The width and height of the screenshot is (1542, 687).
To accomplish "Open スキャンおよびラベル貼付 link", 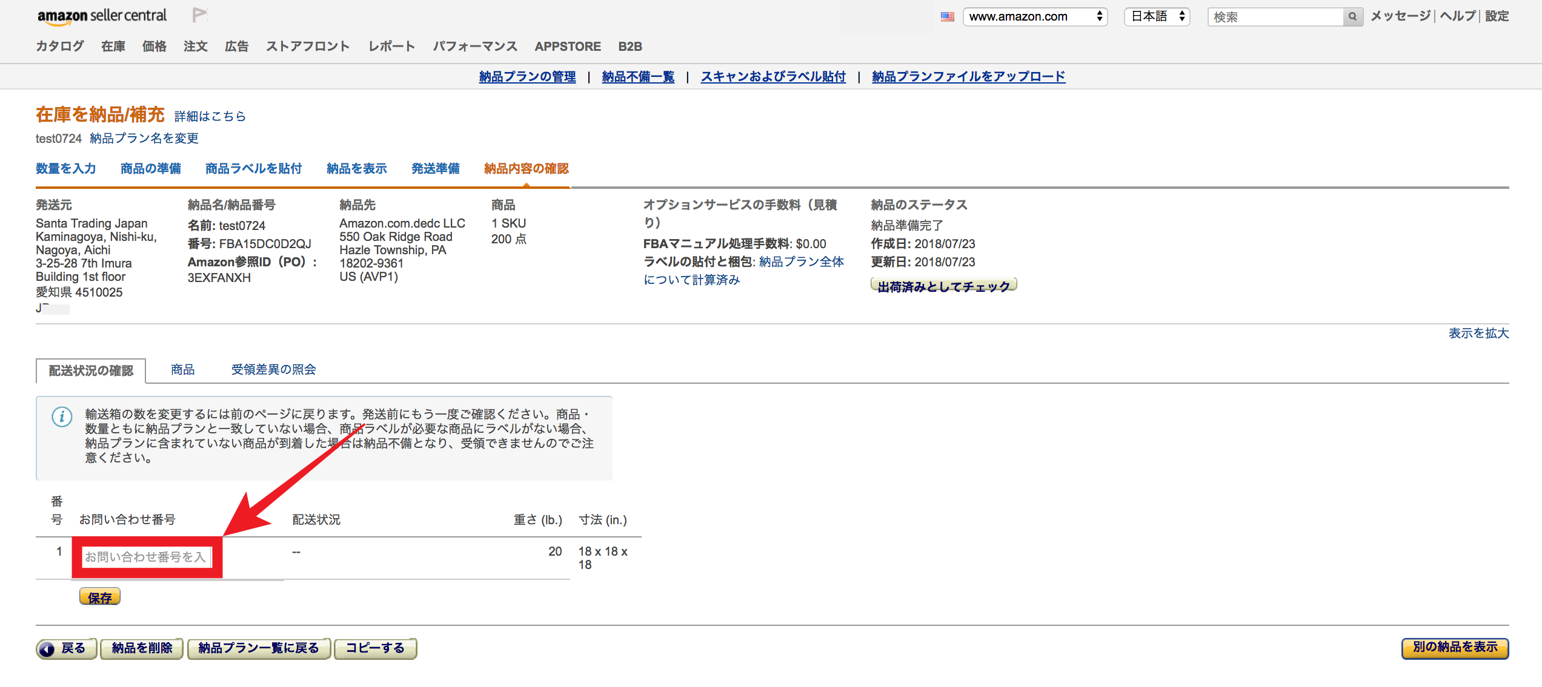I will click(773, 77).
